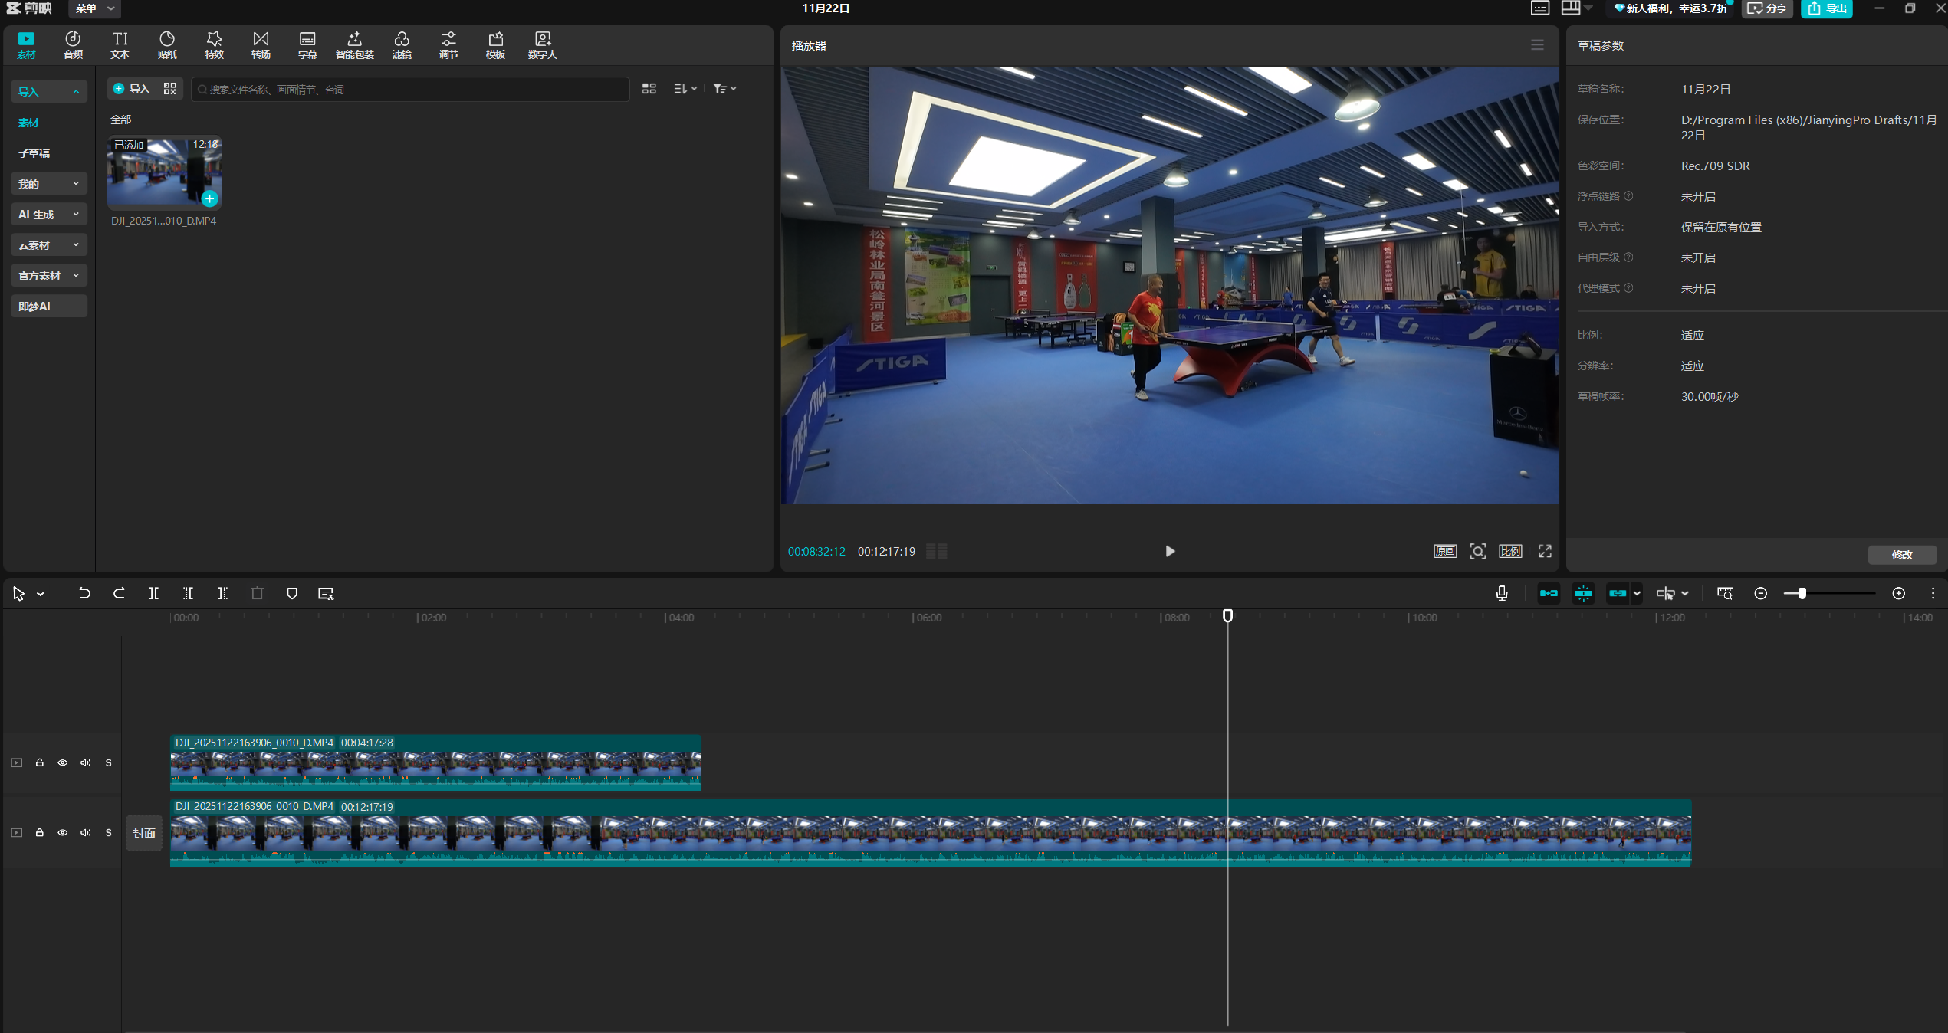Click the 导出 export button
The width and height of the screenshot is (1948, 1033).
[x=1826, y=8]
